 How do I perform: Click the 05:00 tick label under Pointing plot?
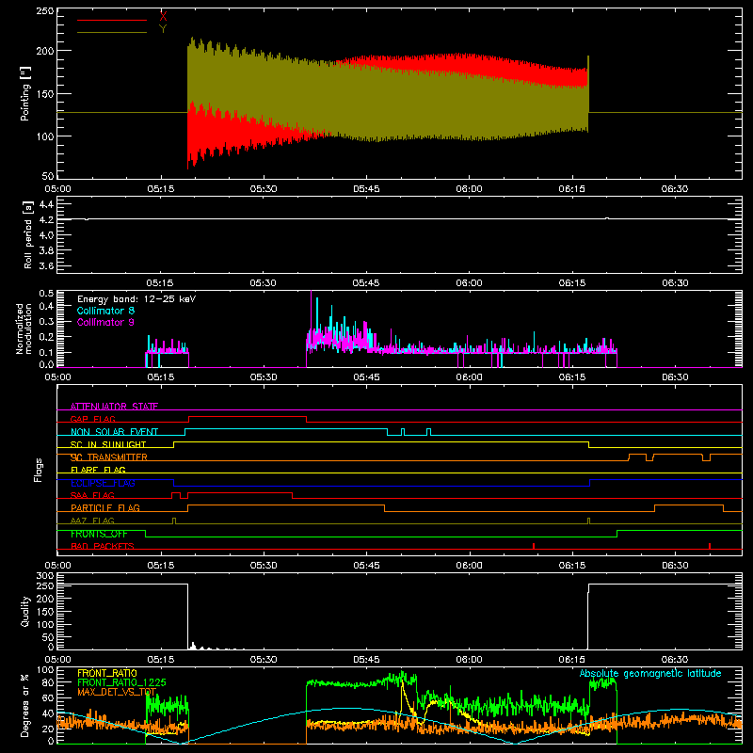(57, 189)
